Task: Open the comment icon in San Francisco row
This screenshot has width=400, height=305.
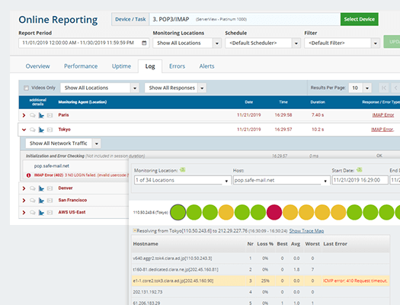Action: coord(33,201)
